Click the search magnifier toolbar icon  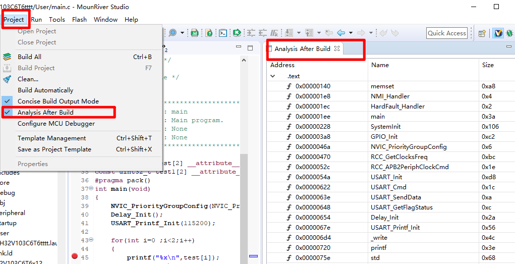[173, 33]
